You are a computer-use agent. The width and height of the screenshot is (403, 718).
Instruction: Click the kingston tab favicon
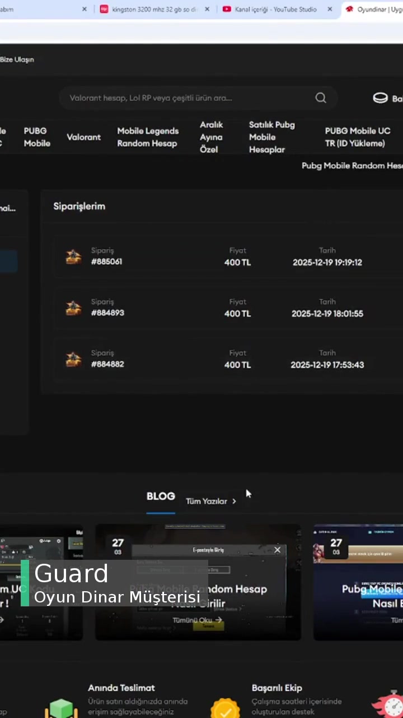click(x=104, y=9)
